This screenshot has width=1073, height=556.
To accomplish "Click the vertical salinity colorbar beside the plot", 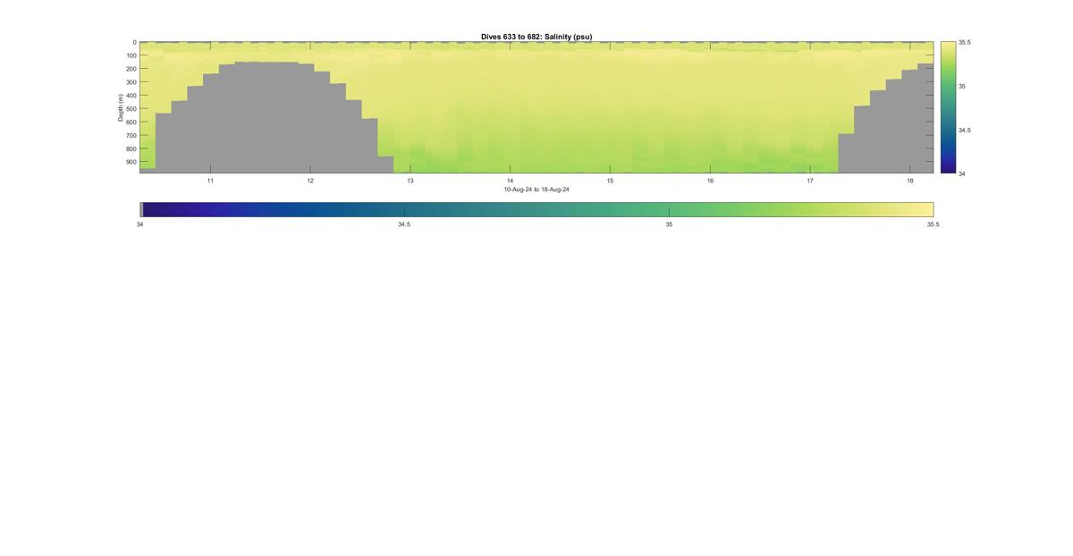I will tap(948, 107).
